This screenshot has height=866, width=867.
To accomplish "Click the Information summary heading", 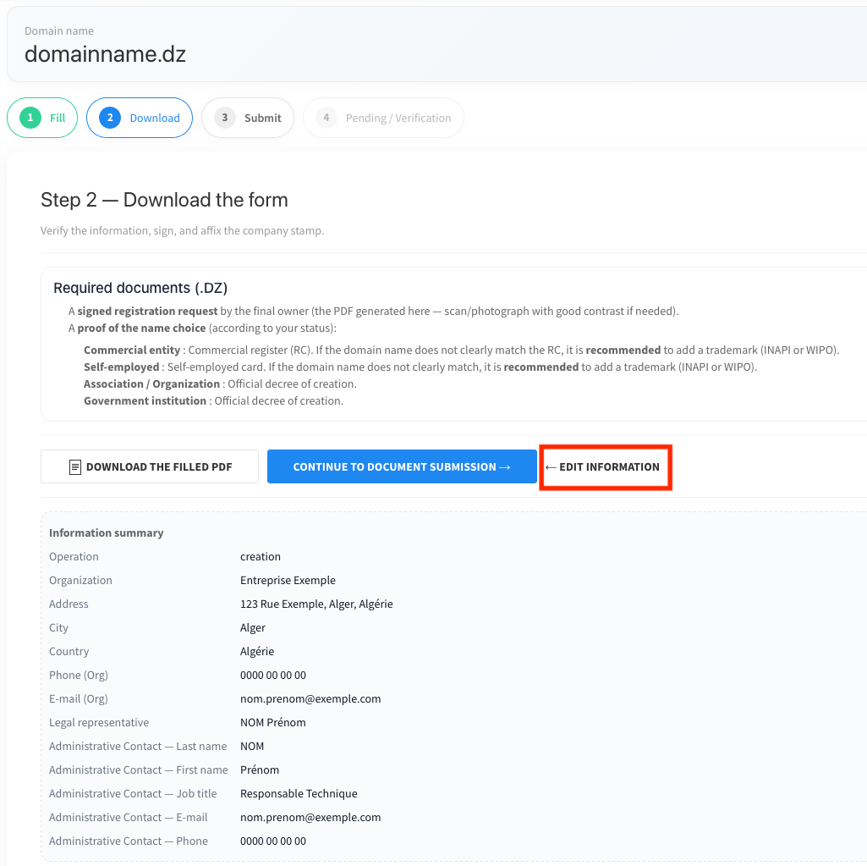I will (107, 533).
